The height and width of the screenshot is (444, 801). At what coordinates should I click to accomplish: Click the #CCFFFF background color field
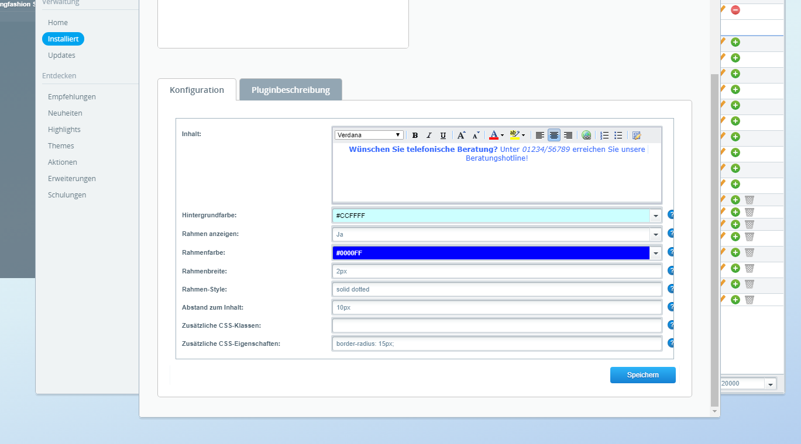point(491,216)
